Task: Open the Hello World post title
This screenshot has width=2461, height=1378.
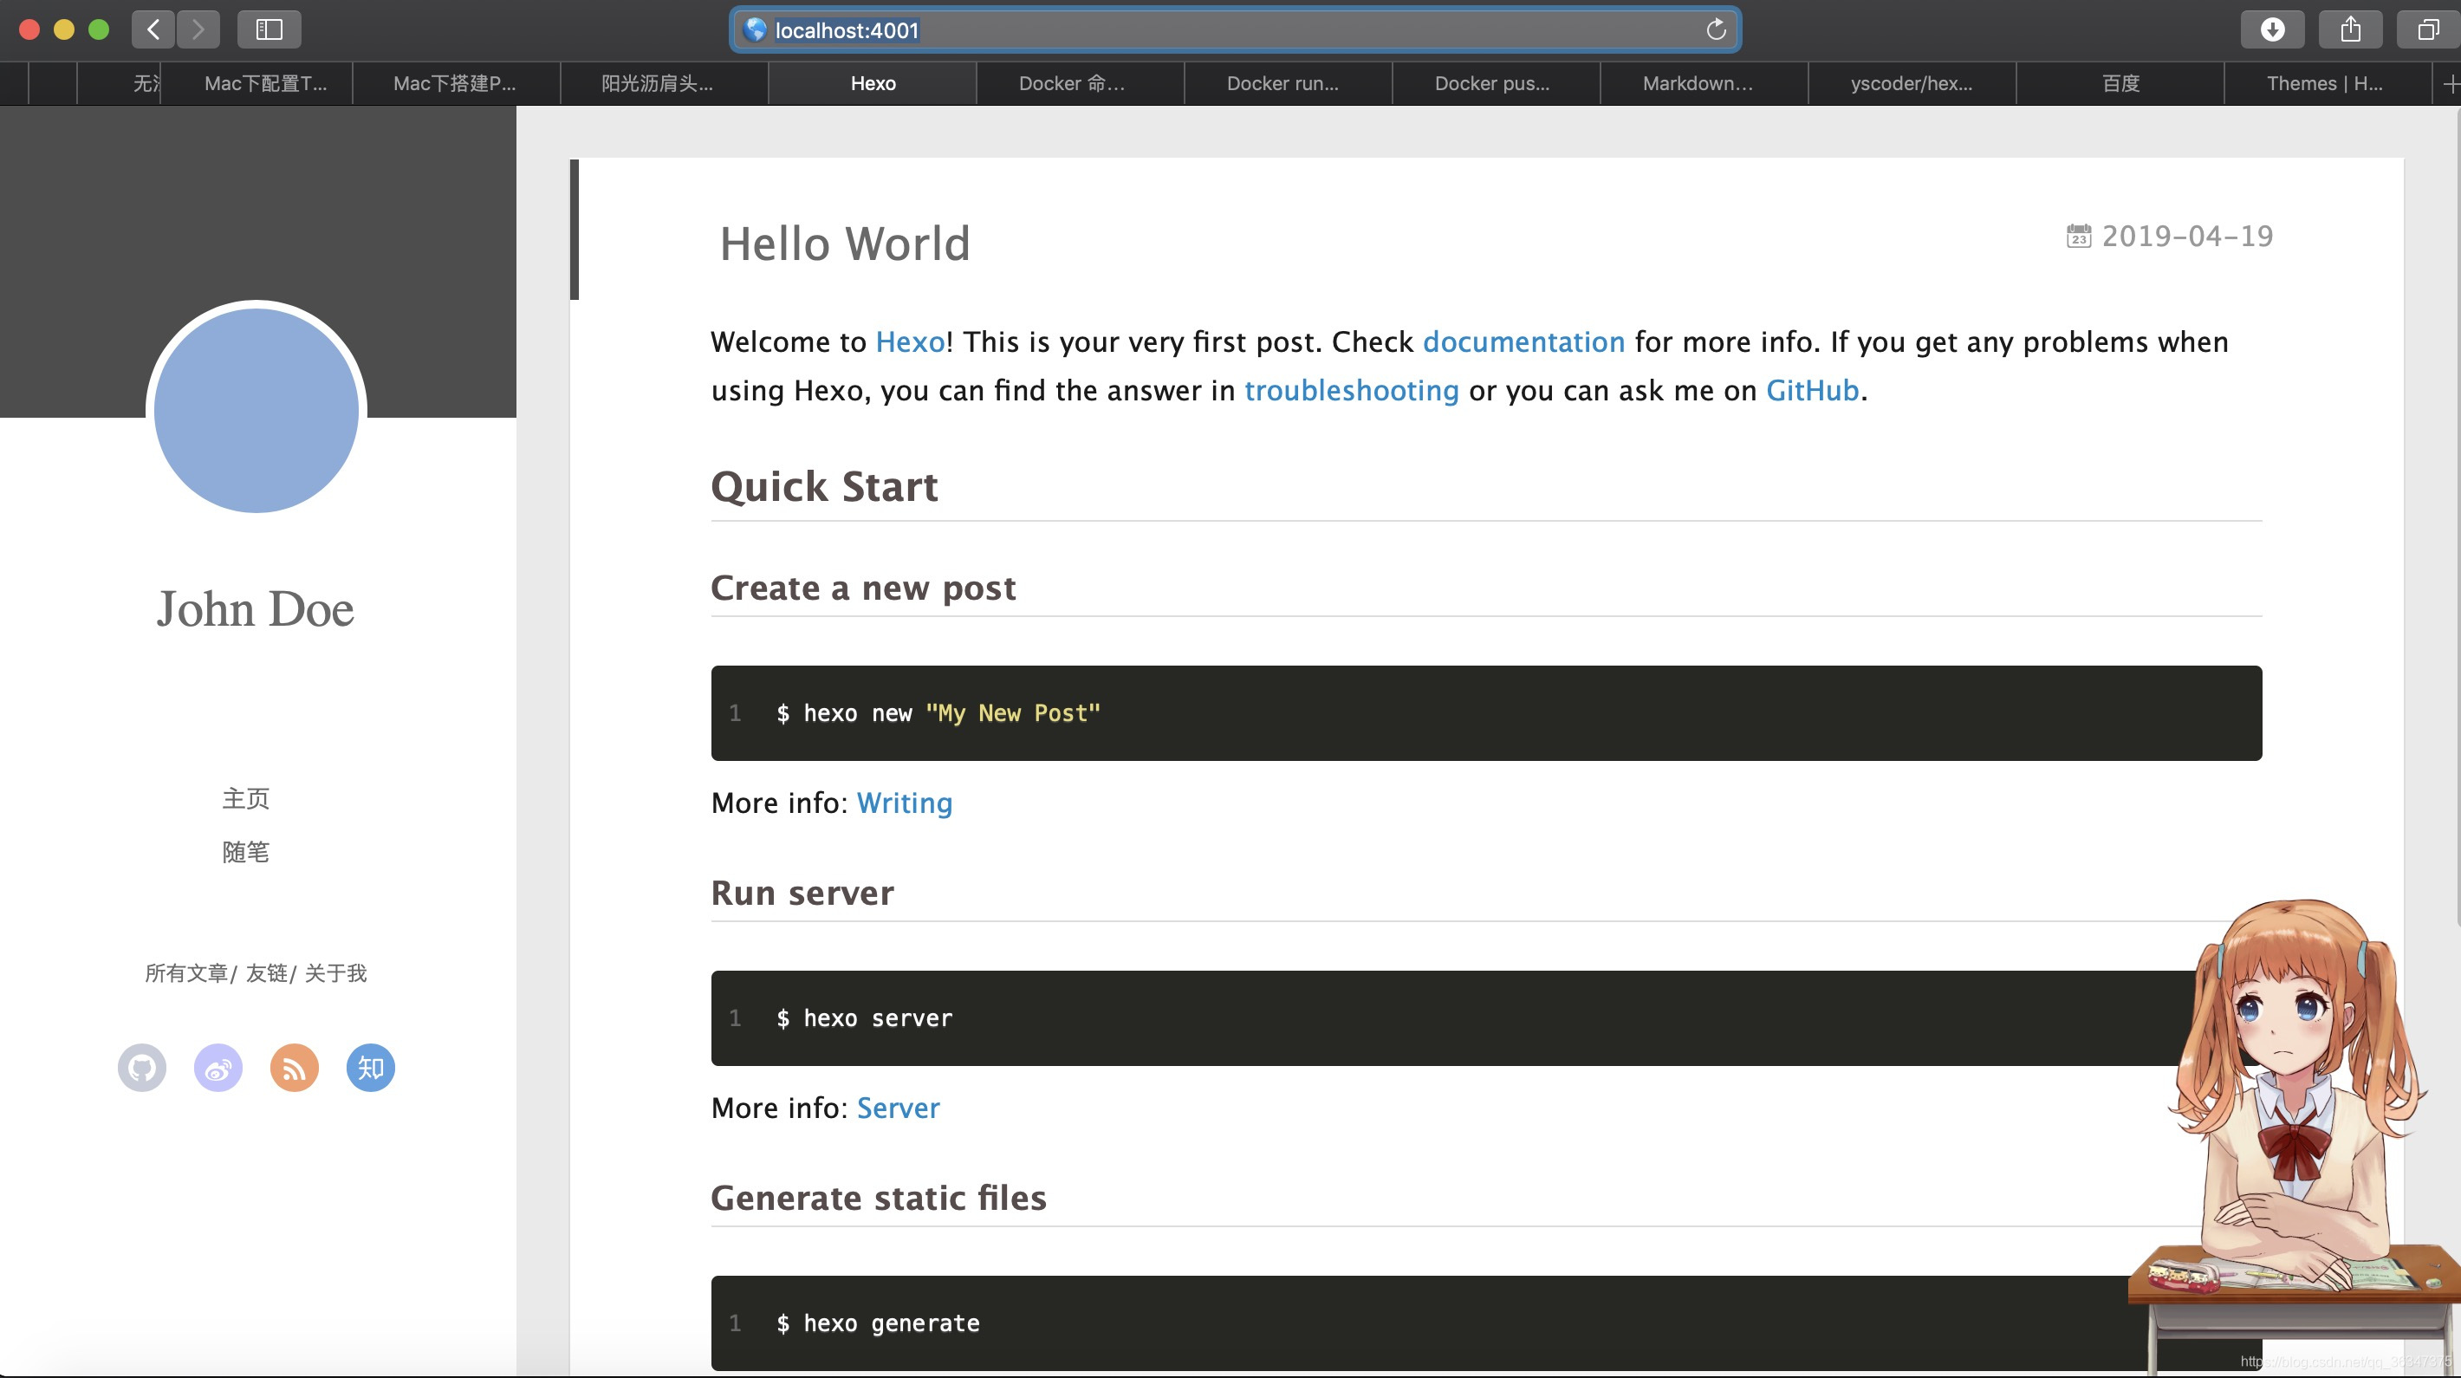Action: coord(845,244)
